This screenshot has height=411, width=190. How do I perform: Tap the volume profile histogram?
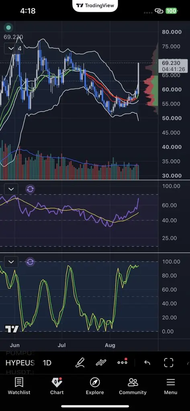click(151, 79)
